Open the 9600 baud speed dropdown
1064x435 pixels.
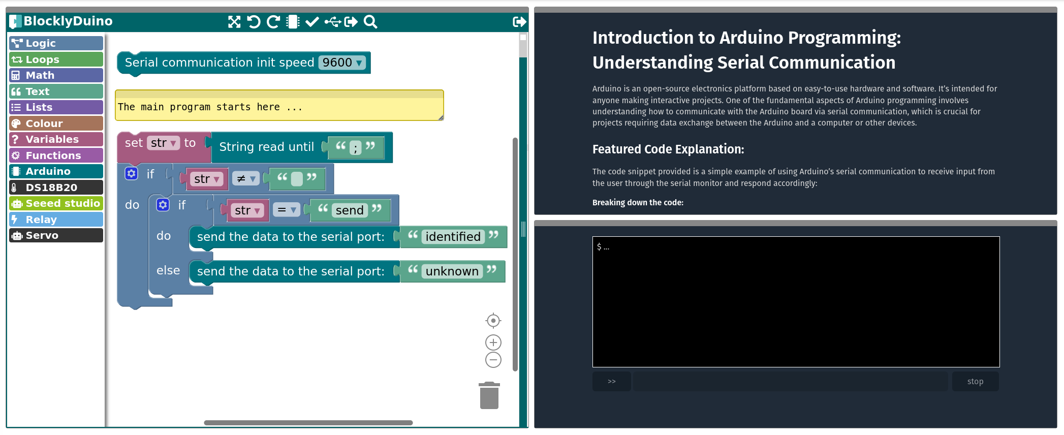click(x=342, y=63)
